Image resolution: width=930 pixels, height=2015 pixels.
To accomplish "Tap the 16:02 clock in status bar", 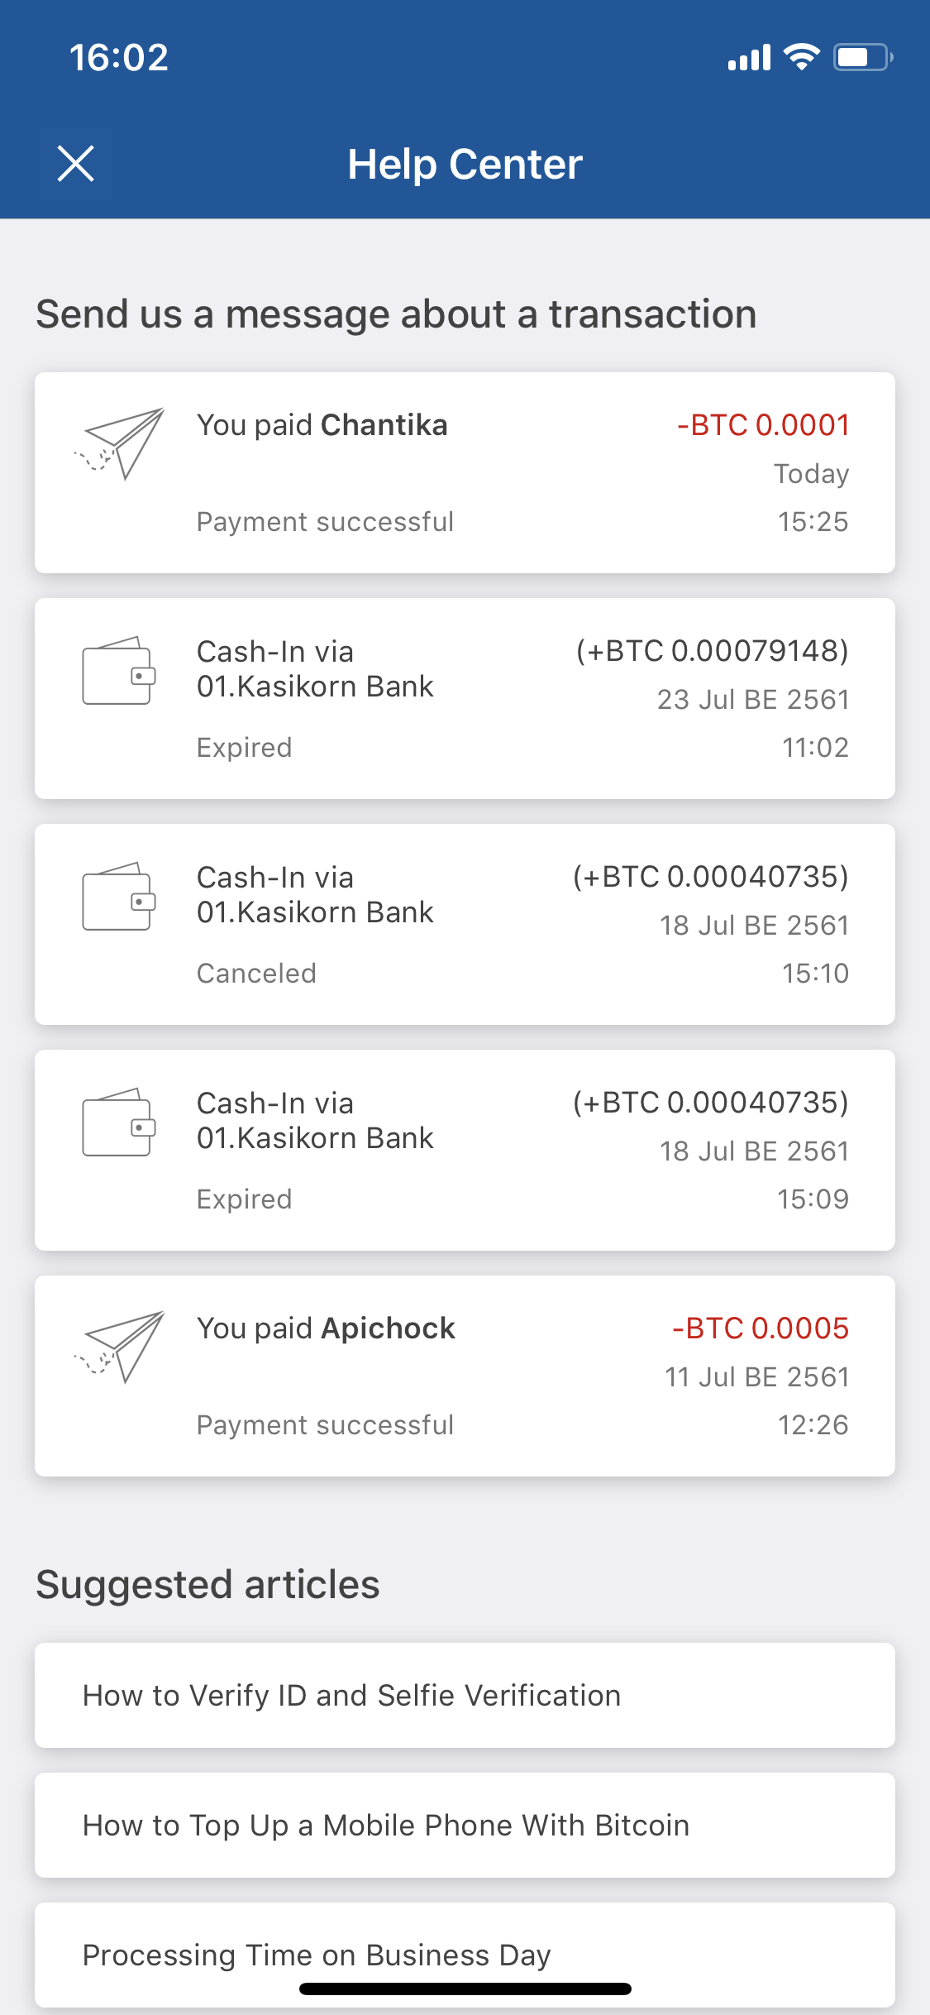I will [x=119, y=57].
